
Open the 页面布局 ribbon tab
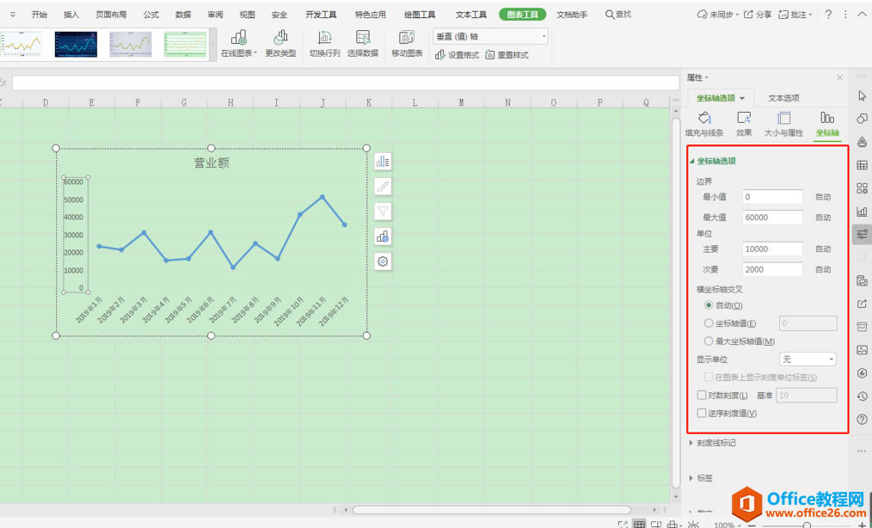[x=111, y=15]
